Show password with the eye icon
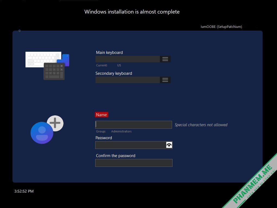The image size is (277, 208). click(169, 145)
